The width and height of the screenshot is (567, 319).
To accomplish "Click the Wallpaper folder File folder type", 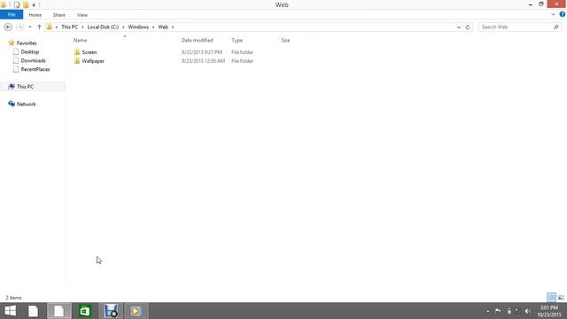I will coord(242,61).
